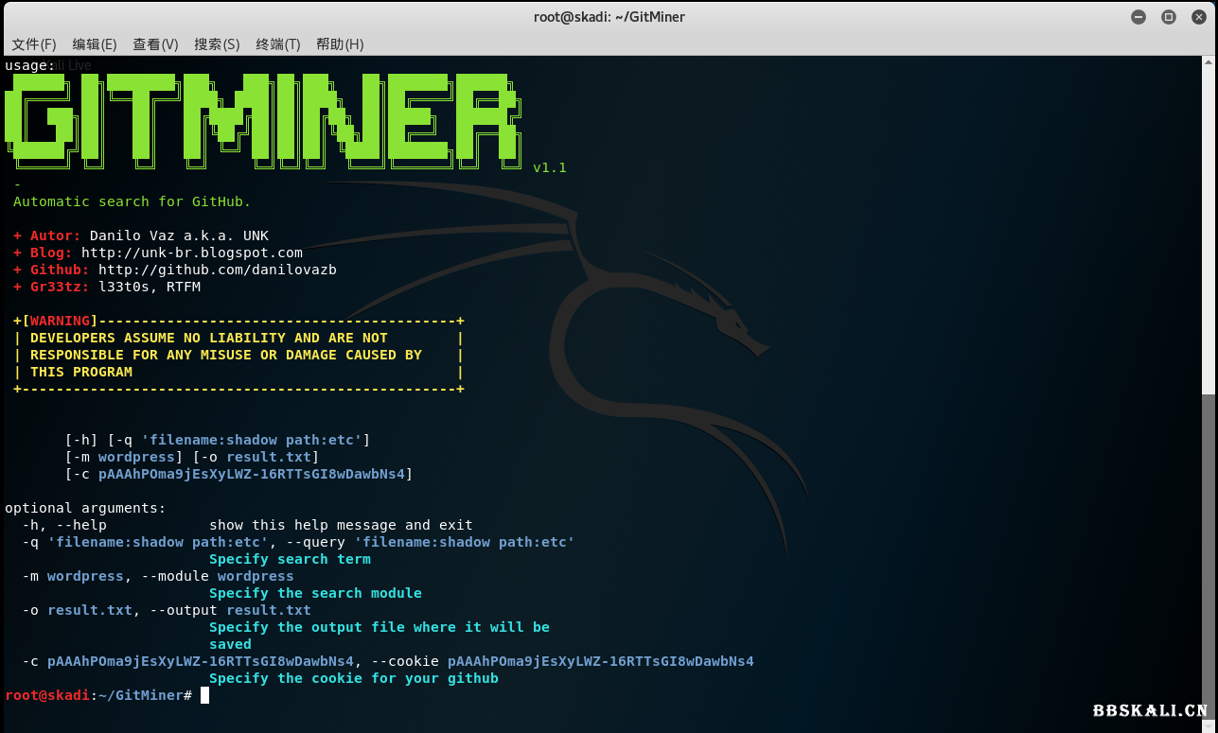Screen dimensions: 1218x733
Task: Click the v1.1 version text
Action: tap(549, 167)
